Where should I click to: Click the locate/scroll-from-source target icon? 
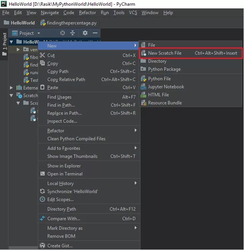tap(63, 33)
